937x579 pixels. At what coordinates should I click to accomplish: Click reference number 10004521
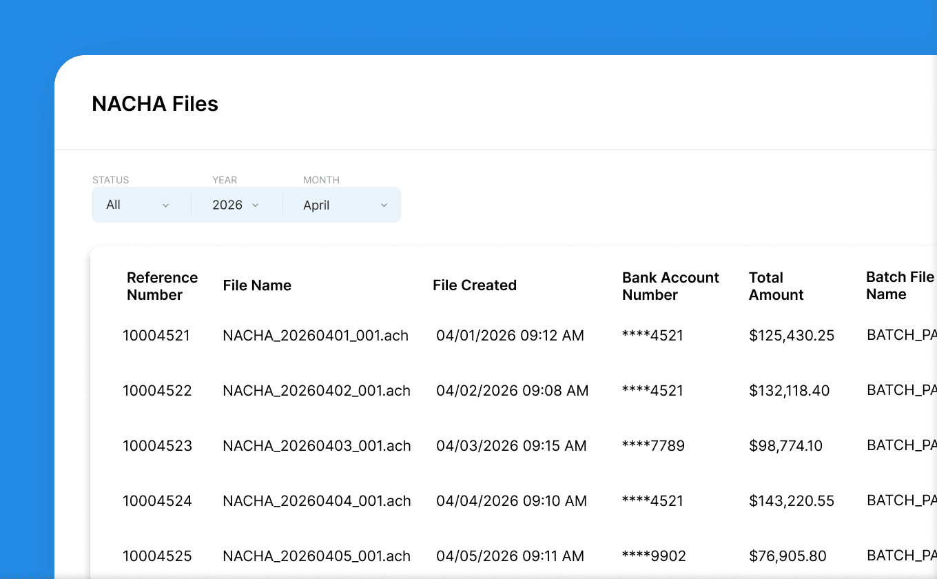coord(157,336)
